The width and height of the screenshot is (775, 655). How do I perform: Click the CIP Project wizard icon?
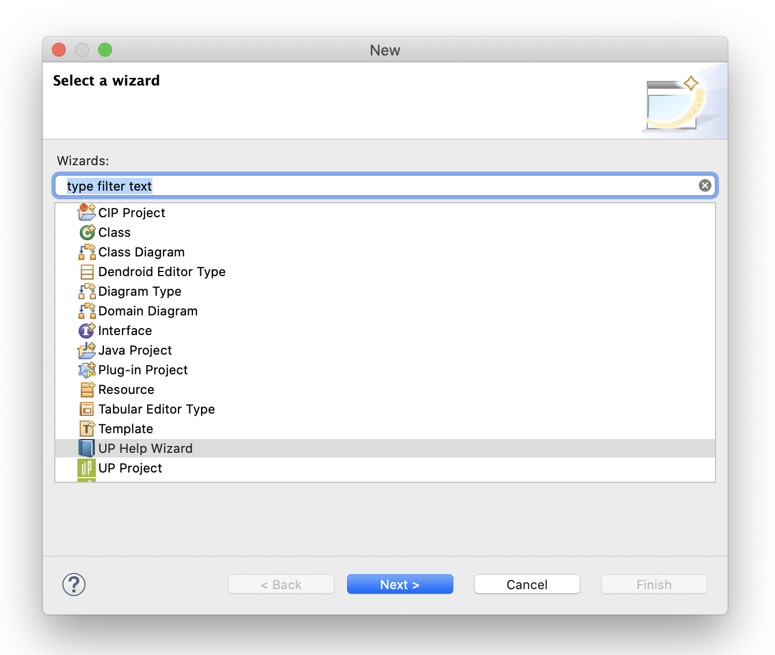pyautogui.click(x=87, y=213)
